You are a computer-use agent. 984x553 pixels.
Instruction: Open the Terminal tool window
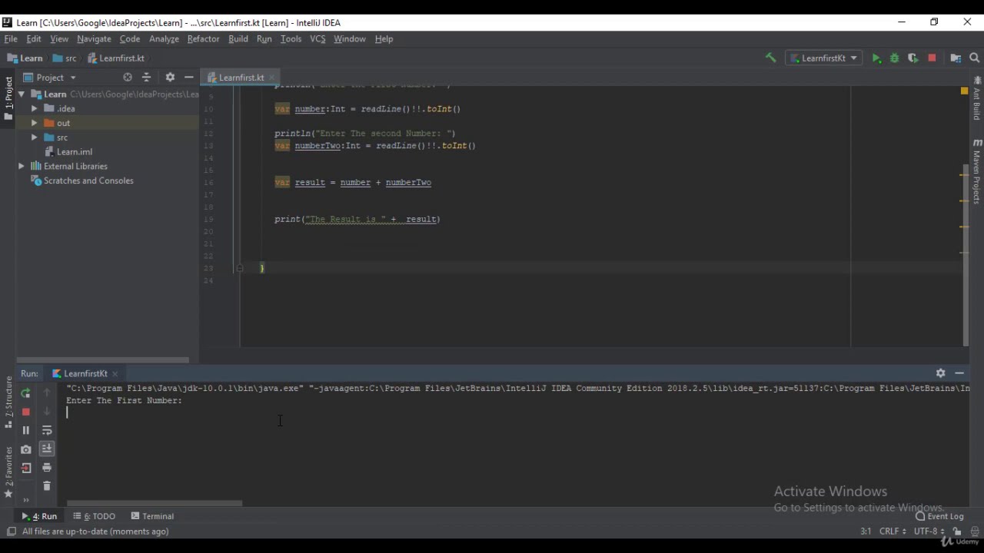152,516
